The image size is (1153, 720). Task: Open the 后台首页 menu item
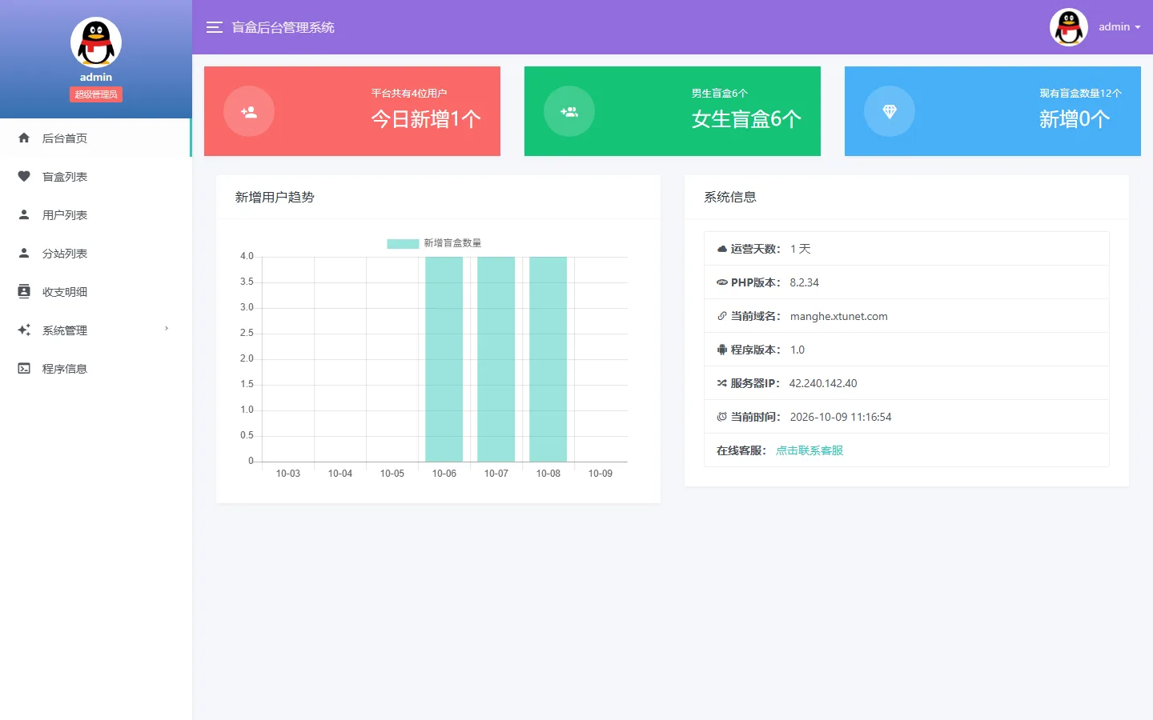click(96, 138)
